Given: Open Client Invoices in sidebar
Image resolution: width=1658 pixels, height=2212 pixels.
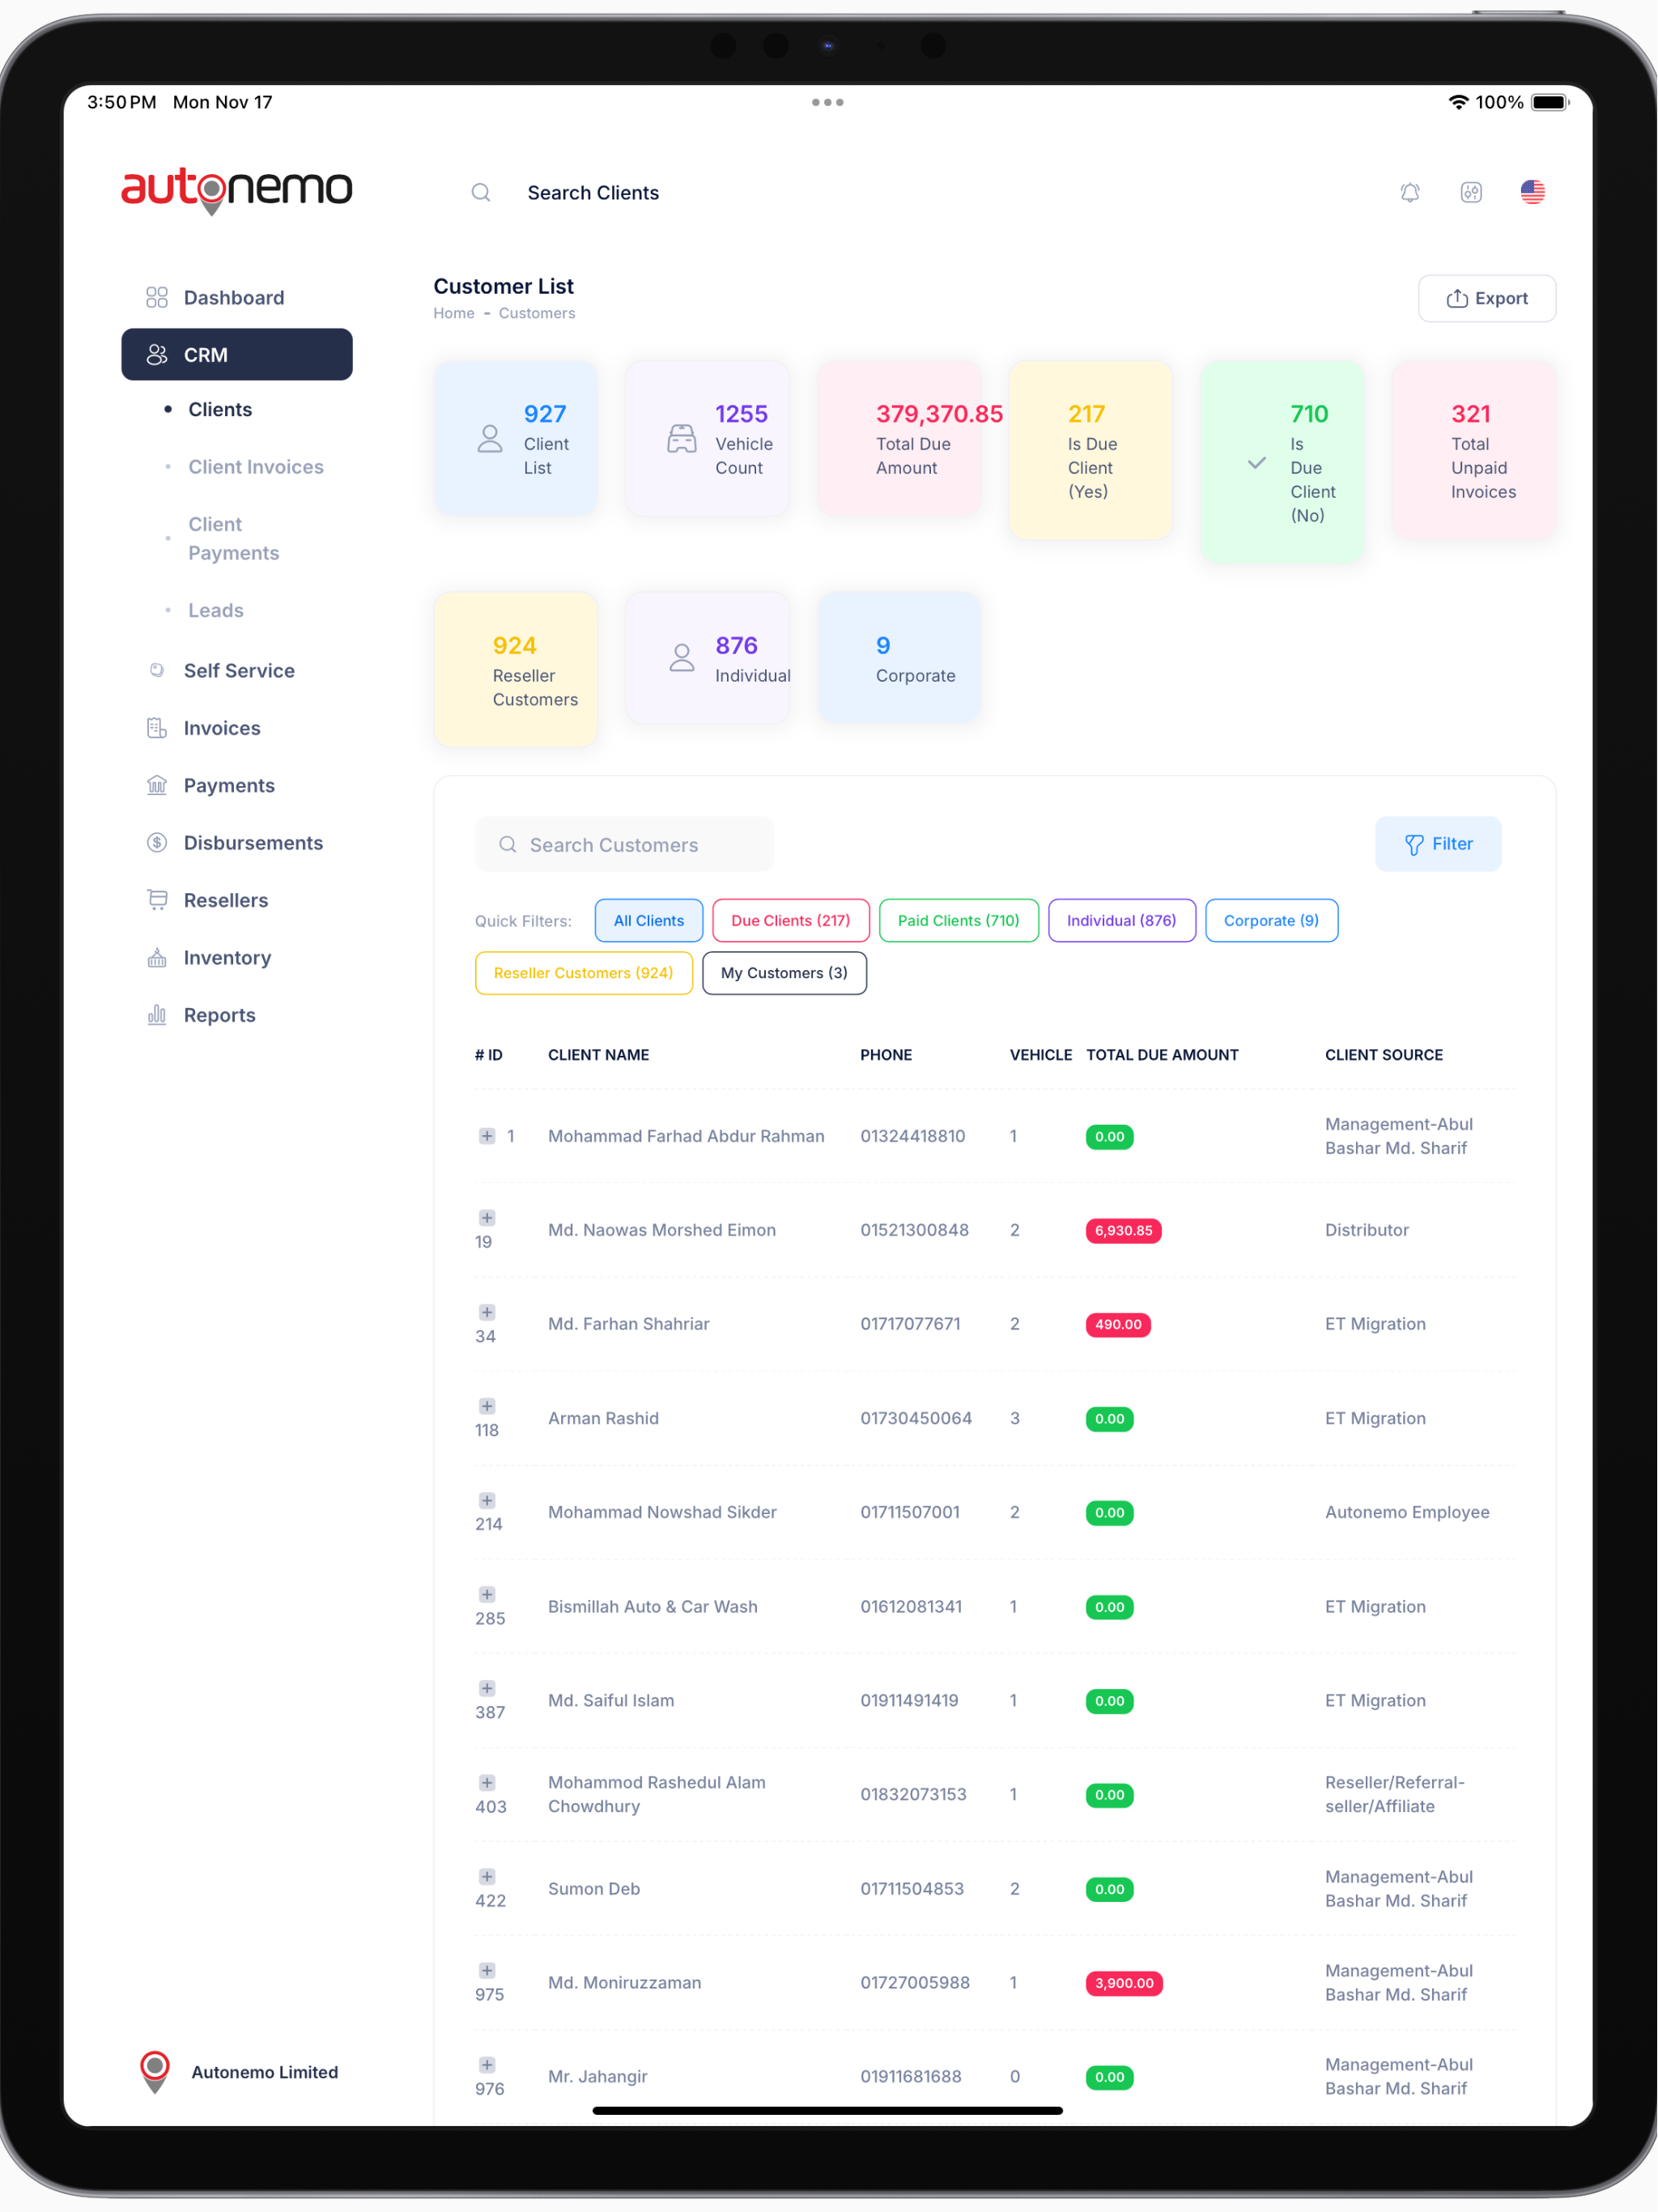Looking at the screenshot, I should [x=256, y=467].
